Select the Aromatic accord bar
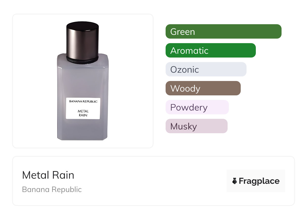 [x=211, y=50]
